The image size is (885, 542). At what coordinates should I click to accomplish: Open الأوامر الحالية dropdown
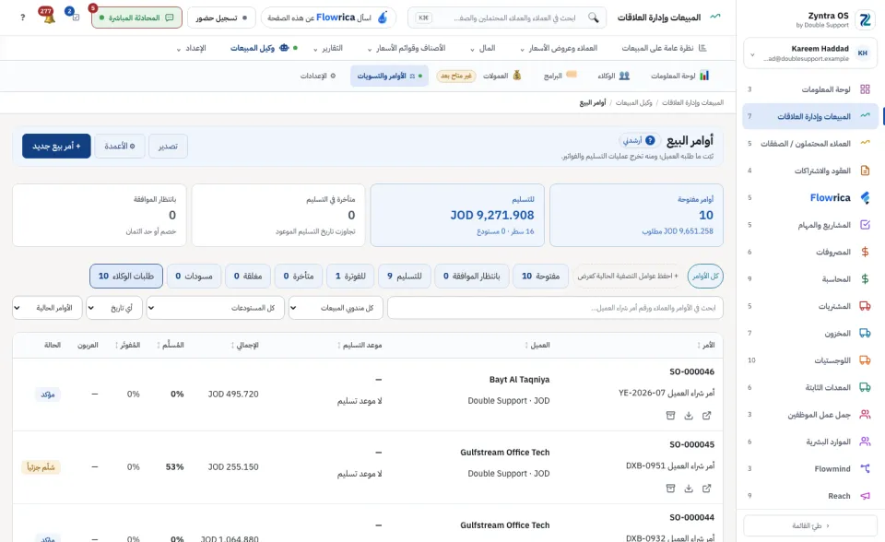(47, 308)
